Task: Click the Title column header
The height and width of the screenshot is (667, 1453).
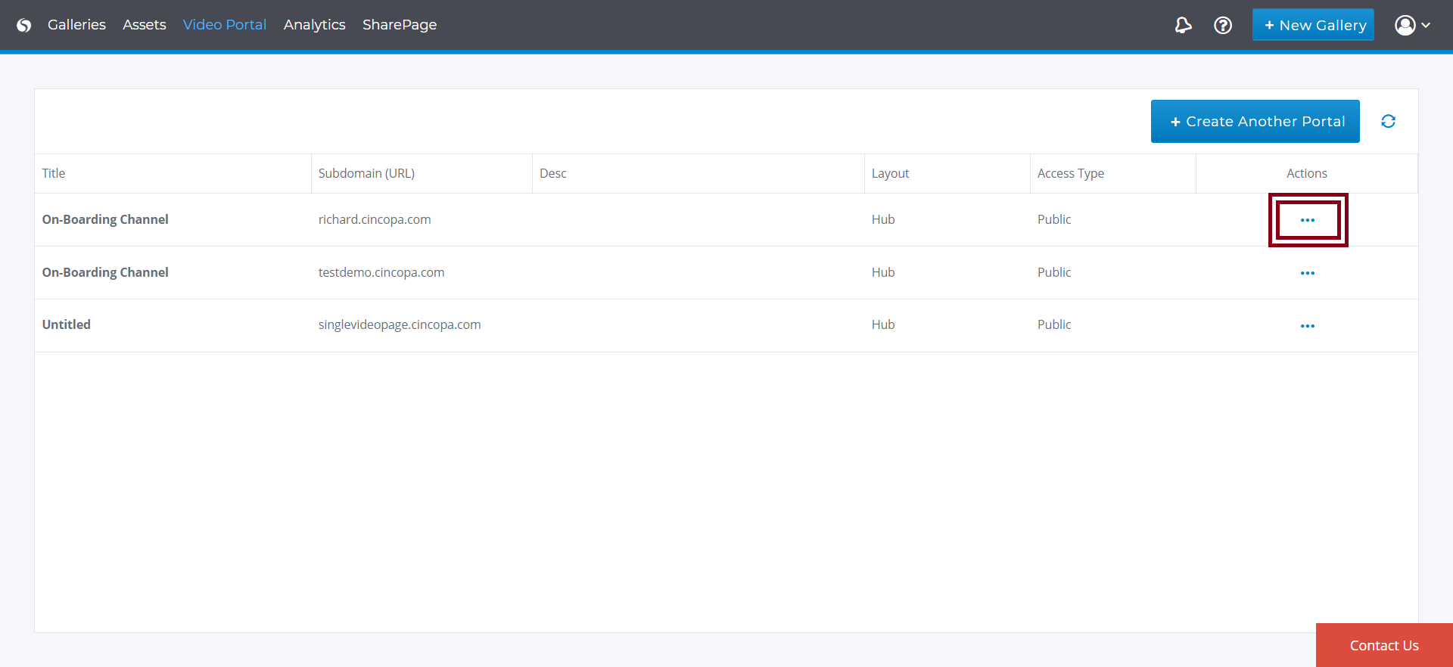Action: [54, 173]
